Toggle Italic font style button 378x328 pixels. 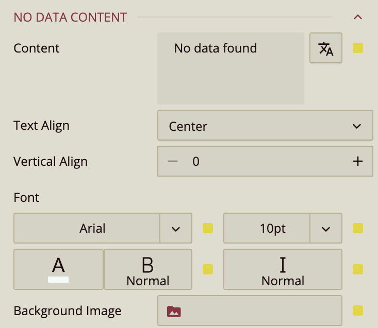pyautogui.click(x=283, y=269)
